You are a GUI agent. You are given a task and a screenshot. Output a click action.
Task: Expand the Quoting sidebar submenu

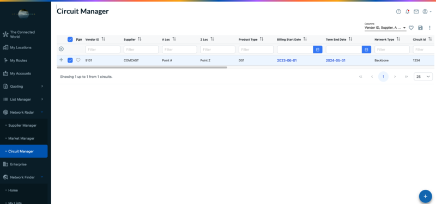[x=24, y=86]
